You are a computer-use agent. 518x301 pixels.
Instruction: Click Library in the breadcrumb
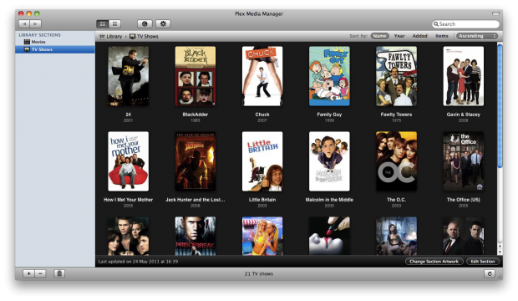pyautogui.click(x=114, y=37)
